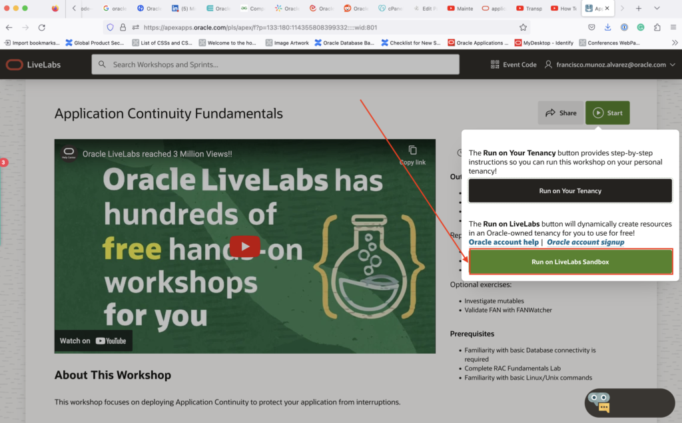Click the Share button
The width and height of the screenshot is (682, 423).
[x=561, y=113]
